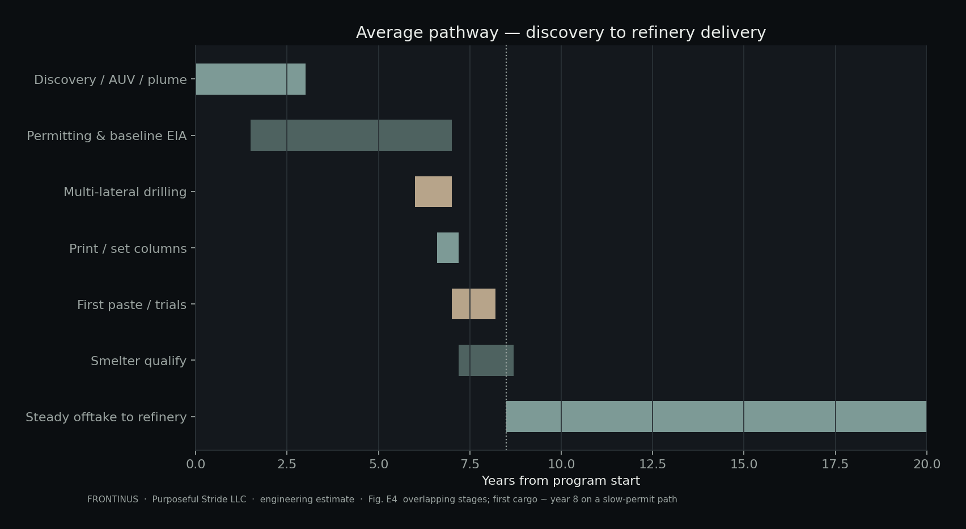Click the x-axis tick label 12.5
The image size is (966, 529).
click(x=653, y=464)
